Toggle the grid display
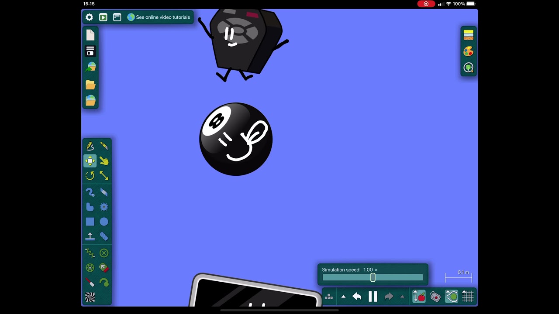 (468, 297)
